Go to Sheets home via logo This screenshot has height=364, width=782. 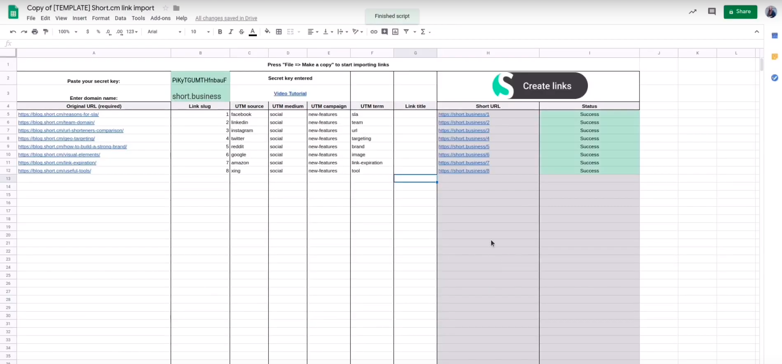(13, 12)
